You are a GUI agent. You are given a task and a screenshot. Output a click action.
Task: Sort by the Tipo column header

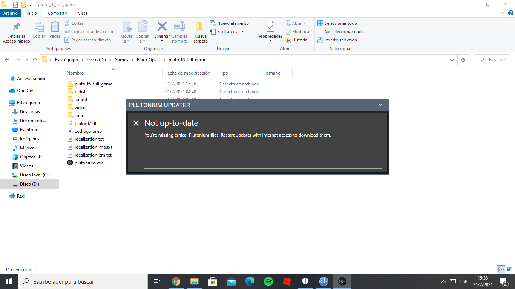pos(224,73)
